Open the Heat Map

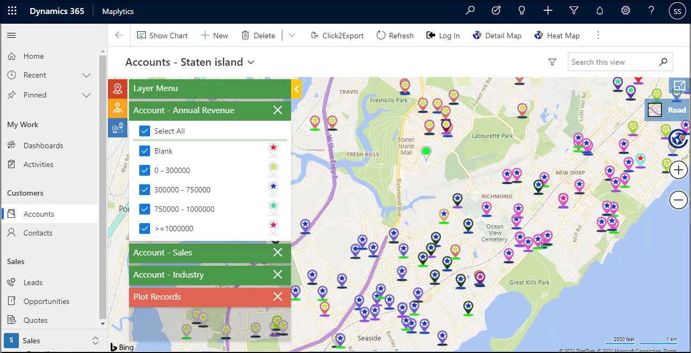click(557, 36)
